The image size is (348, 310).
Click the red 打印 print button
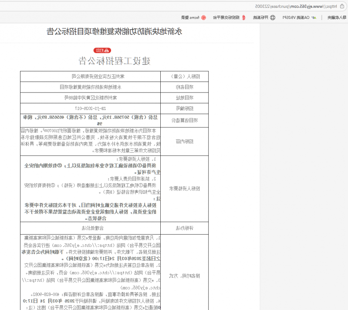point(102,51)
